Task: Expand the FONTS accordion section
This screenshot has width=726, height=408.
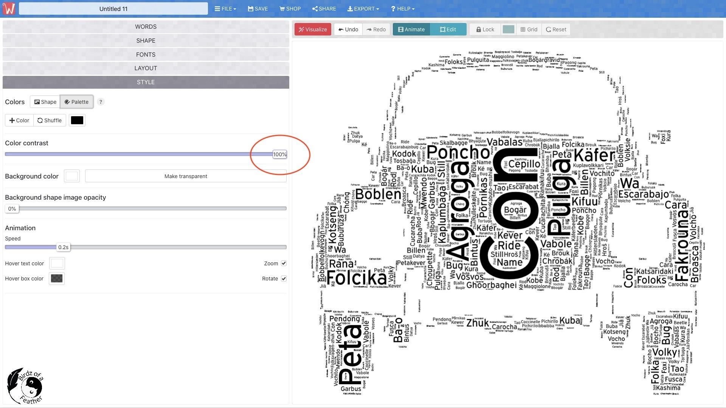Action: click(146, 55)
